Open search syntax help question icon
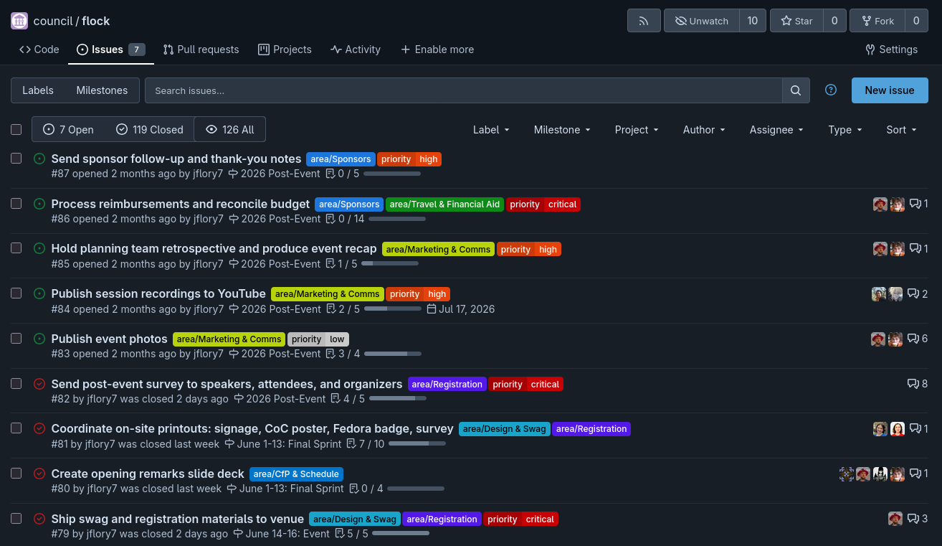 pos(831,90)
